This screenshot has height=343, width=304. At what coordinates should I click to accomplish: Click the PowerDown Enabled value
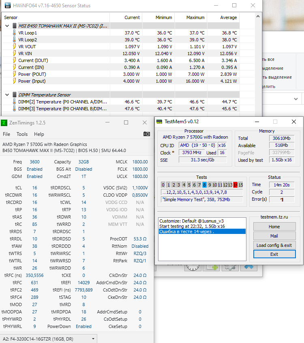pyautogui.click(x=83, y=326)
